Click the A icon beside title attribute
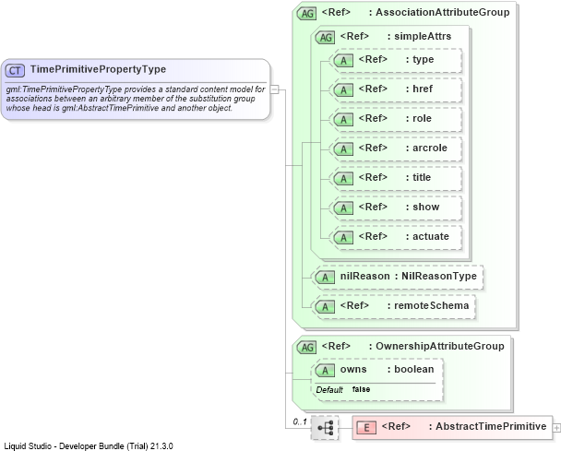Screen dimensions: 561x451 343,179
